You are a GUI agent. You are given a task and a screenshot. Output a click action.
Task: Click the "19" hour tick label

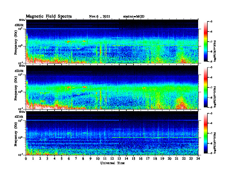pyautogui.click(x=162, y=159)
